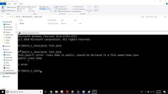Open the Group by dropdown
The image size is (168, 94).
point(62,7)
